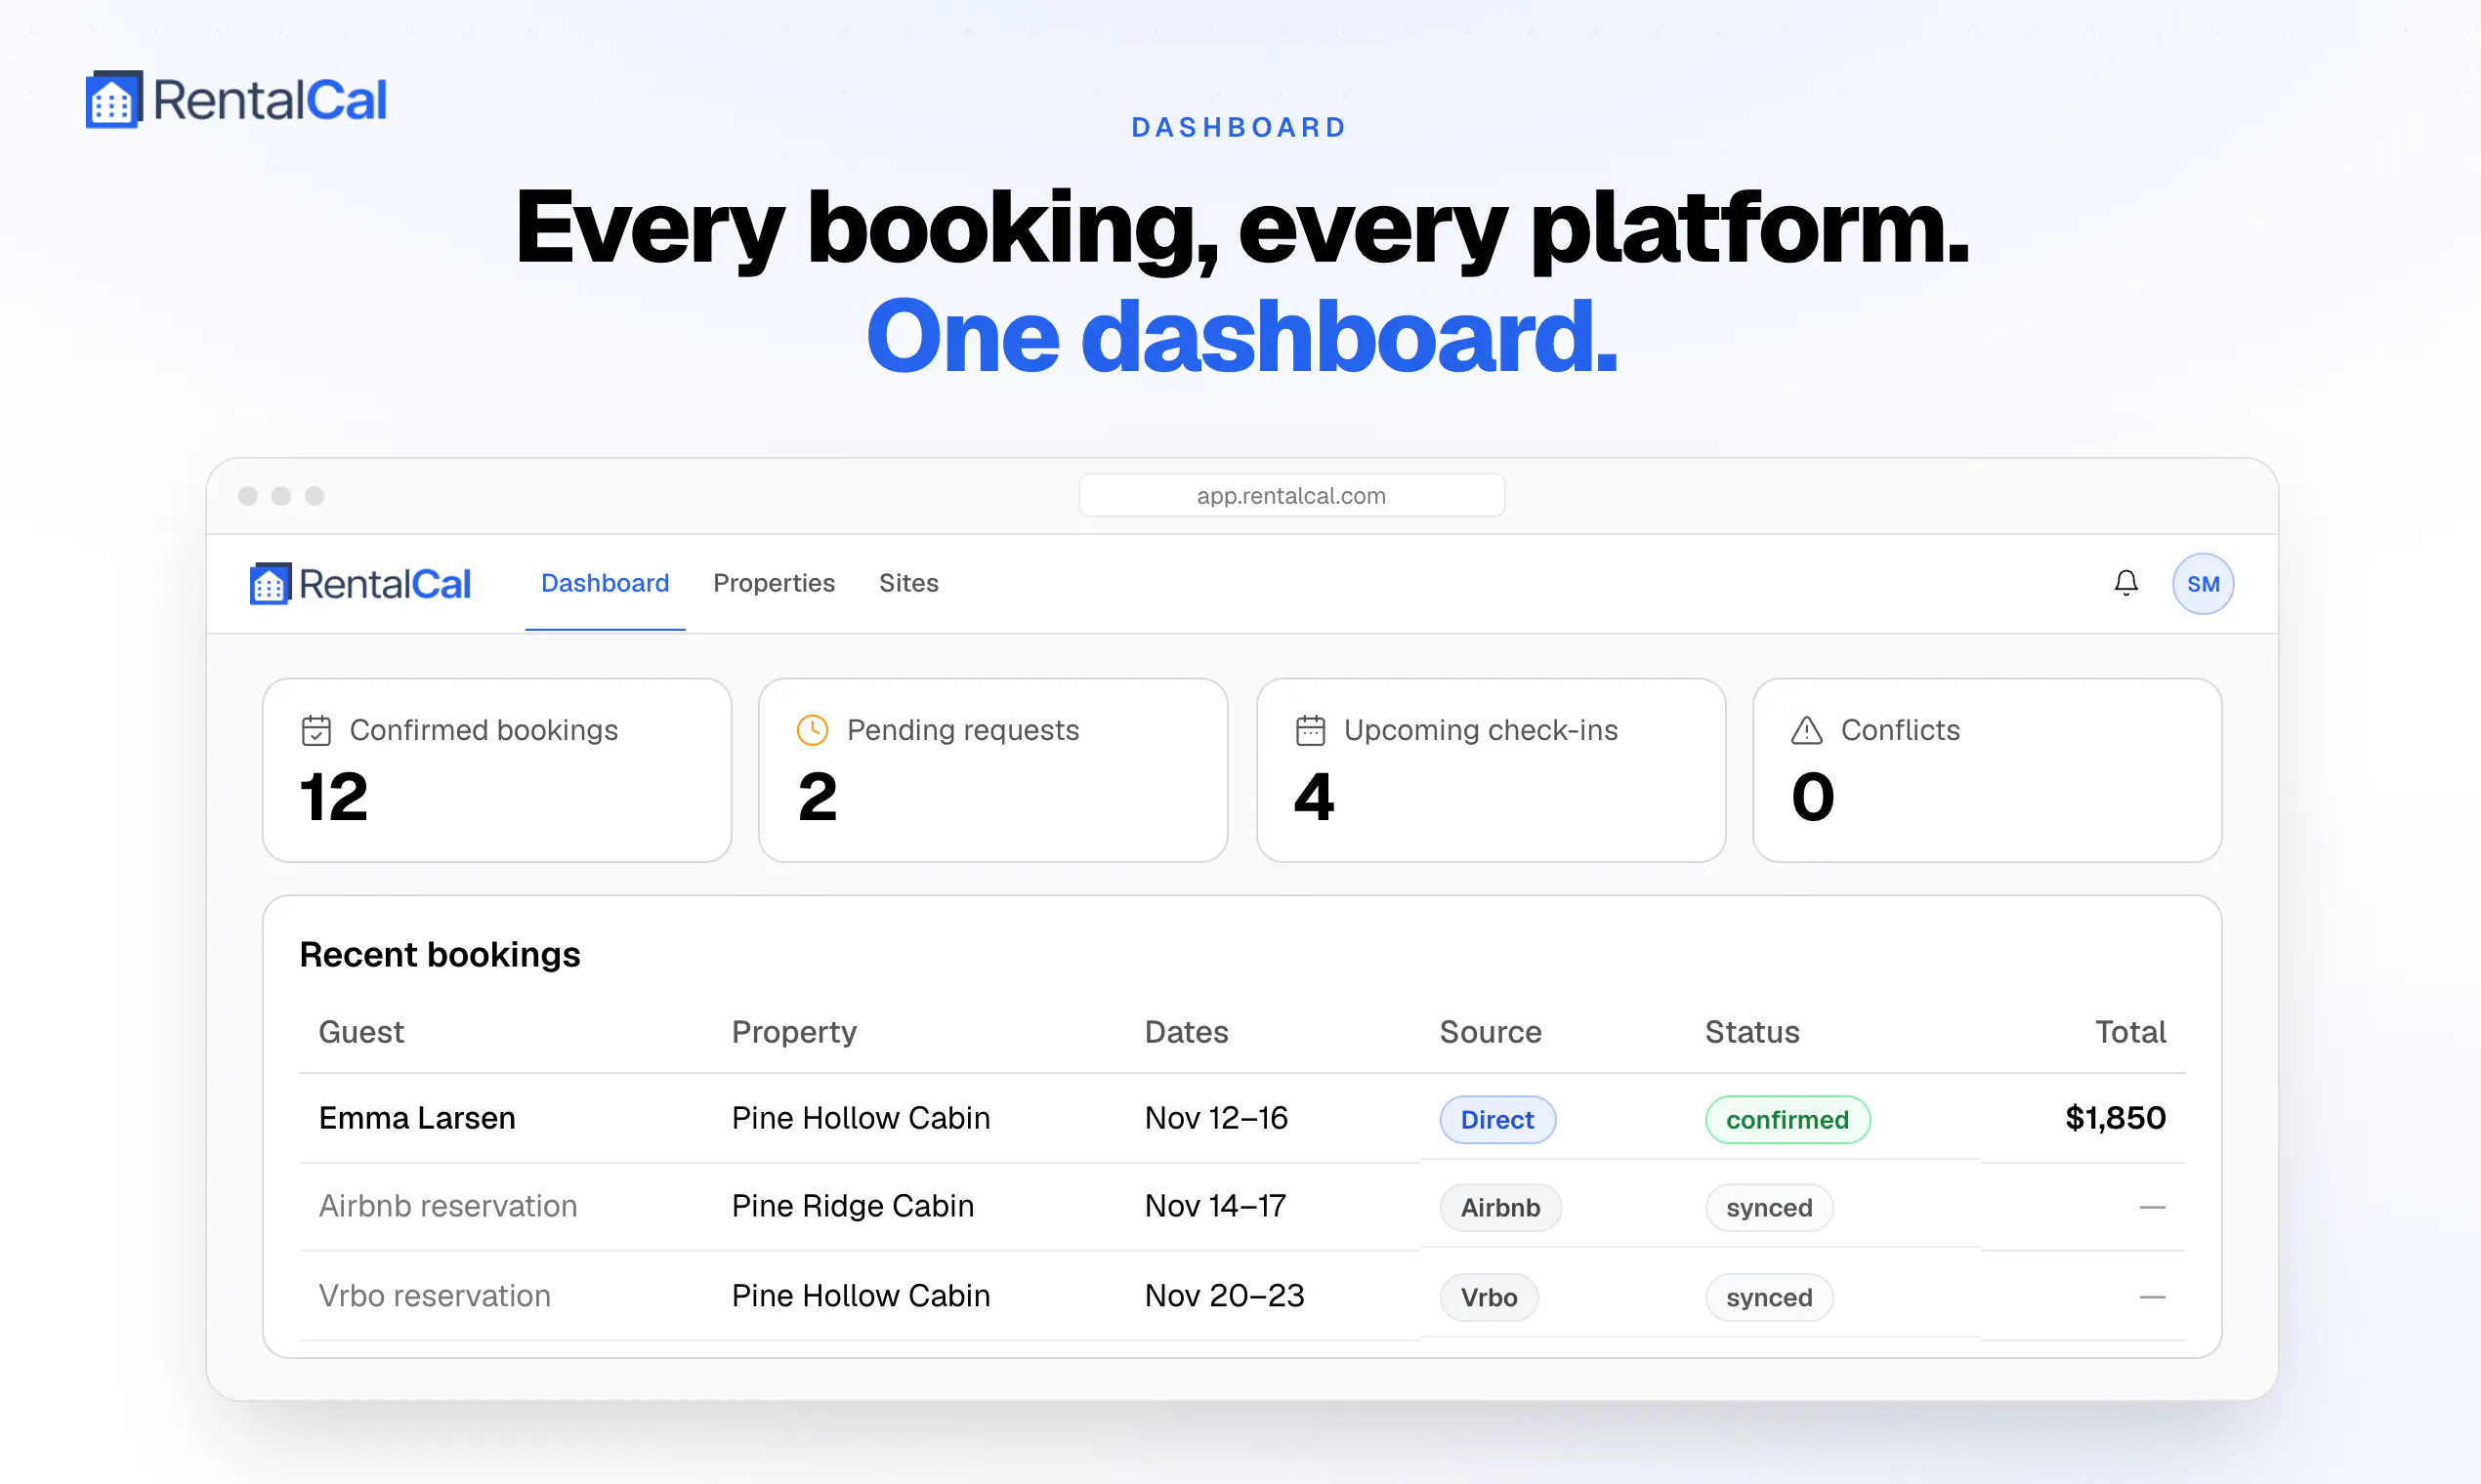2481x1484 pixels.
Task: Open the Confirmed bookings card showing 12
Action: [x=497, y=770]
